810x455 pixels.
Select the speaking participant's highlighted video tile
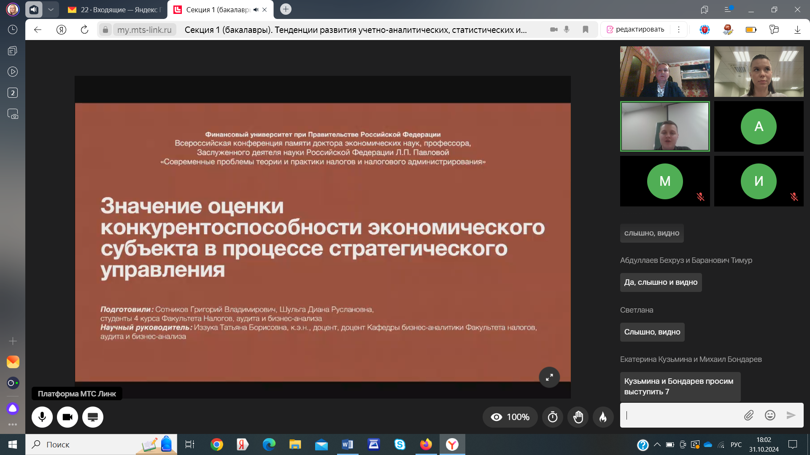tap(665, 126)
